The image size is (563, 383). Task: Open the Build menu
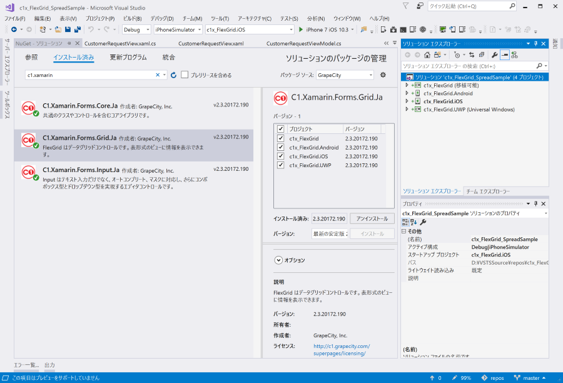click(132, 18)
